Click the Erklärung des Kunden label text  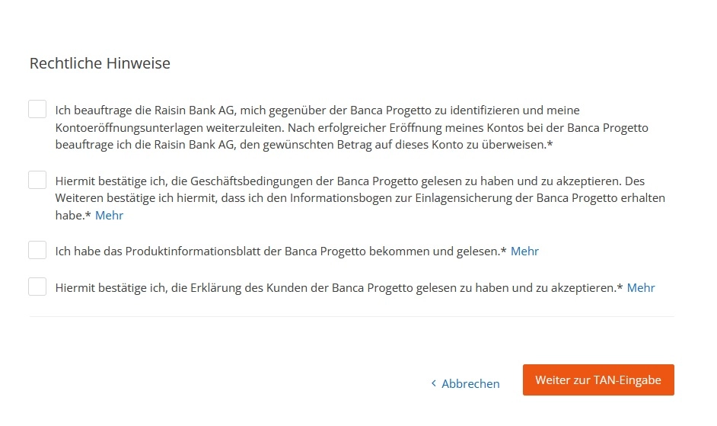pyautogui.click(x=335, y=288)
